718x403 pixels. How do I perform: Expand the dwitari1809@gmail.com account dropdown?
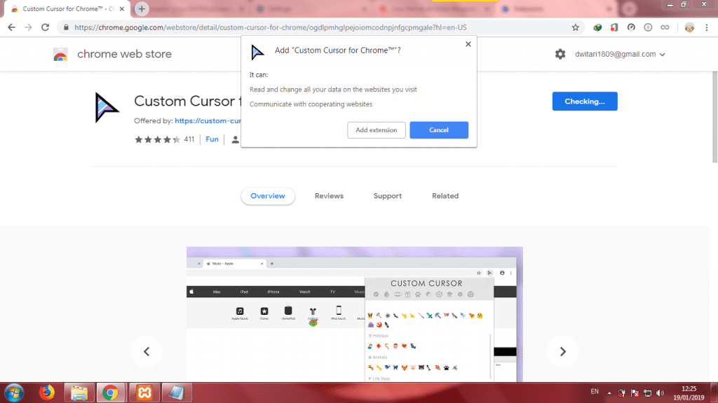tap(662, 55)
